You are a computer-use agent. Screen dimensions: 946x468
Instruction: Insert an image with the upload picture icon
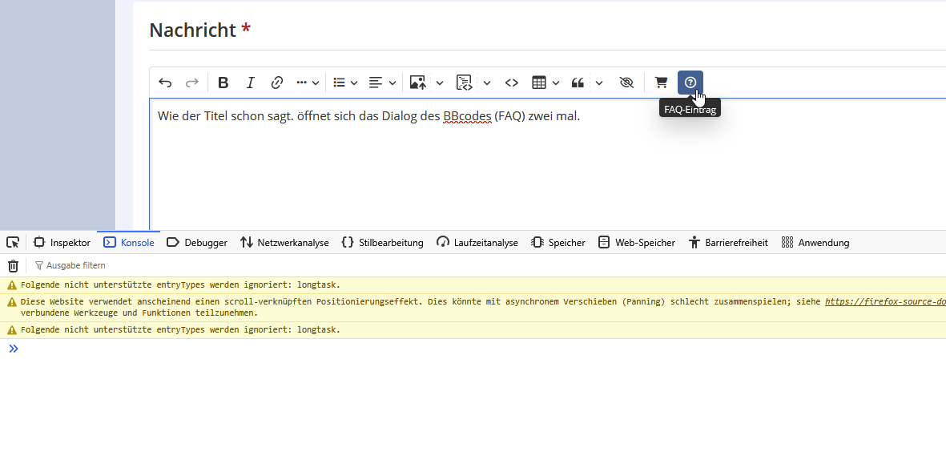(x=417, y=83)
